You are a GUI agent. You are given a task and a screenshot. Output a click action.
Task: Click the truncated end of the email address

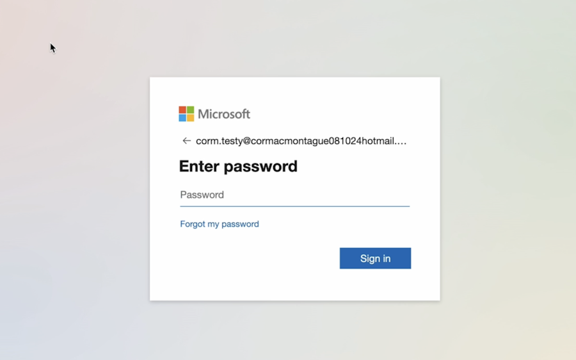399,141
